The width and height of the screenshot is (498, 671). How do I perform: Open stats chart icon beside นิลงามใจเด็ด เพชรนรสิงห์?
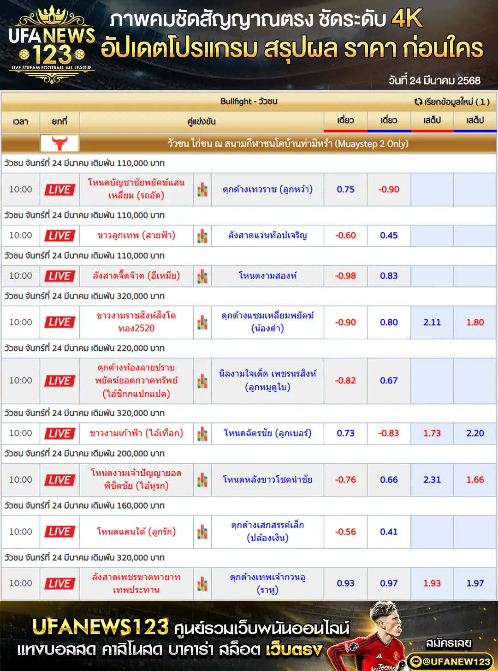point(202,381)
